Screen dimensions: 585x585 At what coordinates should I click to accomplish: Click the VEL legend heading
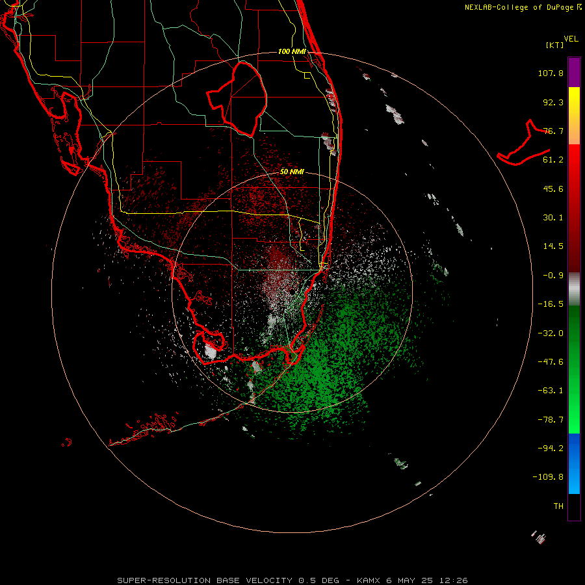(571, 38)
